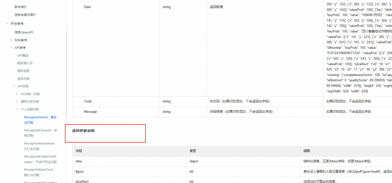
Task: Open 新手指引 in sidebar
Action: coord(21,7)
